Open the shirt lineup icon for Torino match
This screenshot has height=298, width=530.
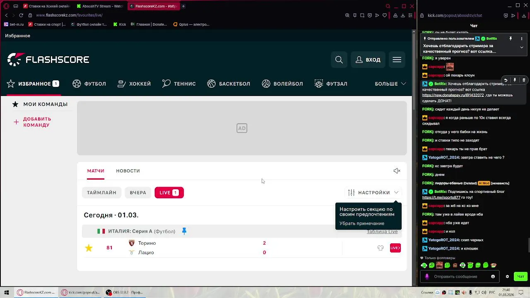click(x=381, y=248)
